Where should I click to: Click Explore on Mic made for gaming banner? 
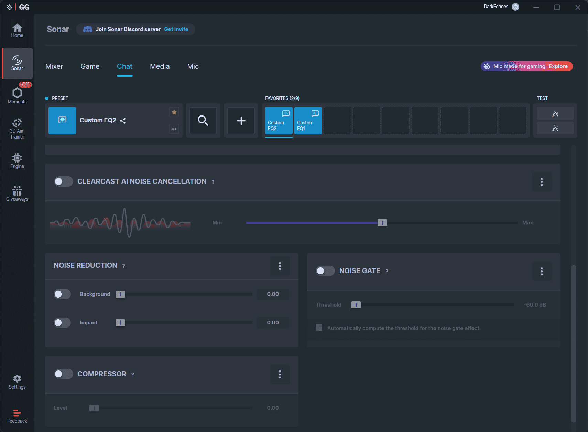(x=558, y=66)
